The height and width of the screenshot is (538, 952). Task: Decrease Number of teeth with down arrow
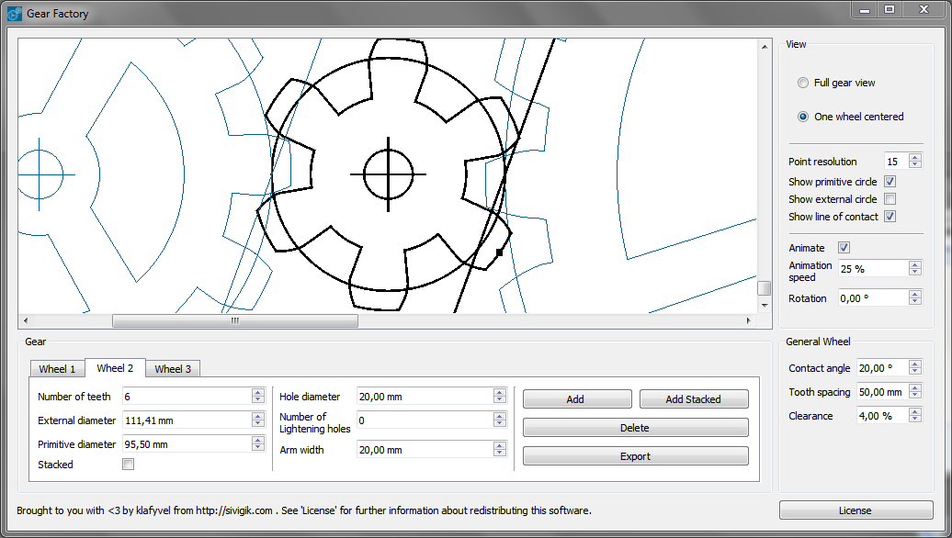[258, 399]
